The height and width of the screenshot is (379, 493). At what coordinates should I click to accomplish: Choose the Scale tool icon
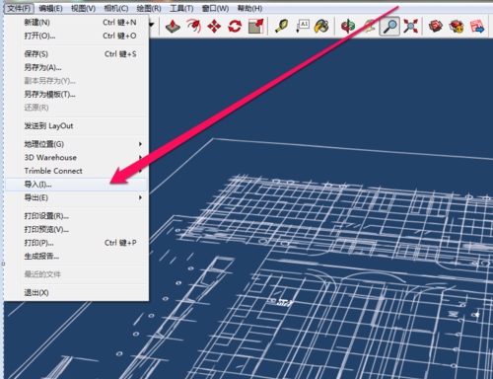[256, 27]
